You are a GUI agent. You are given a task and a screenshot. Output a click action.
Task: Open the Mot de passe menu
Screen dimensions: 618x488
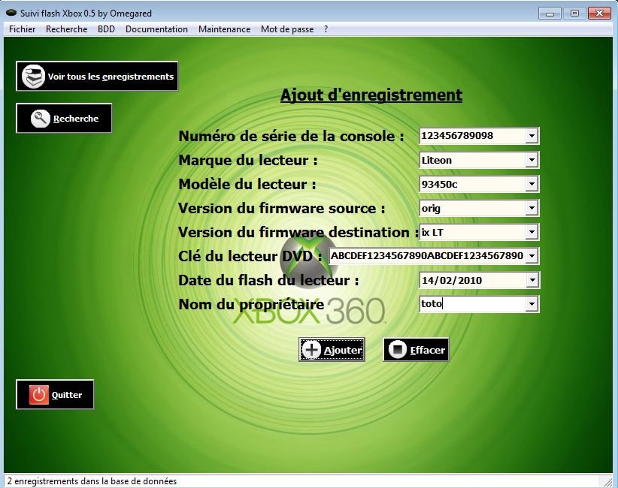click(x=287, y=29)
